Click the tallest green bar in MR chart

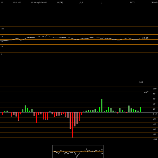click(x=102, y=106)
